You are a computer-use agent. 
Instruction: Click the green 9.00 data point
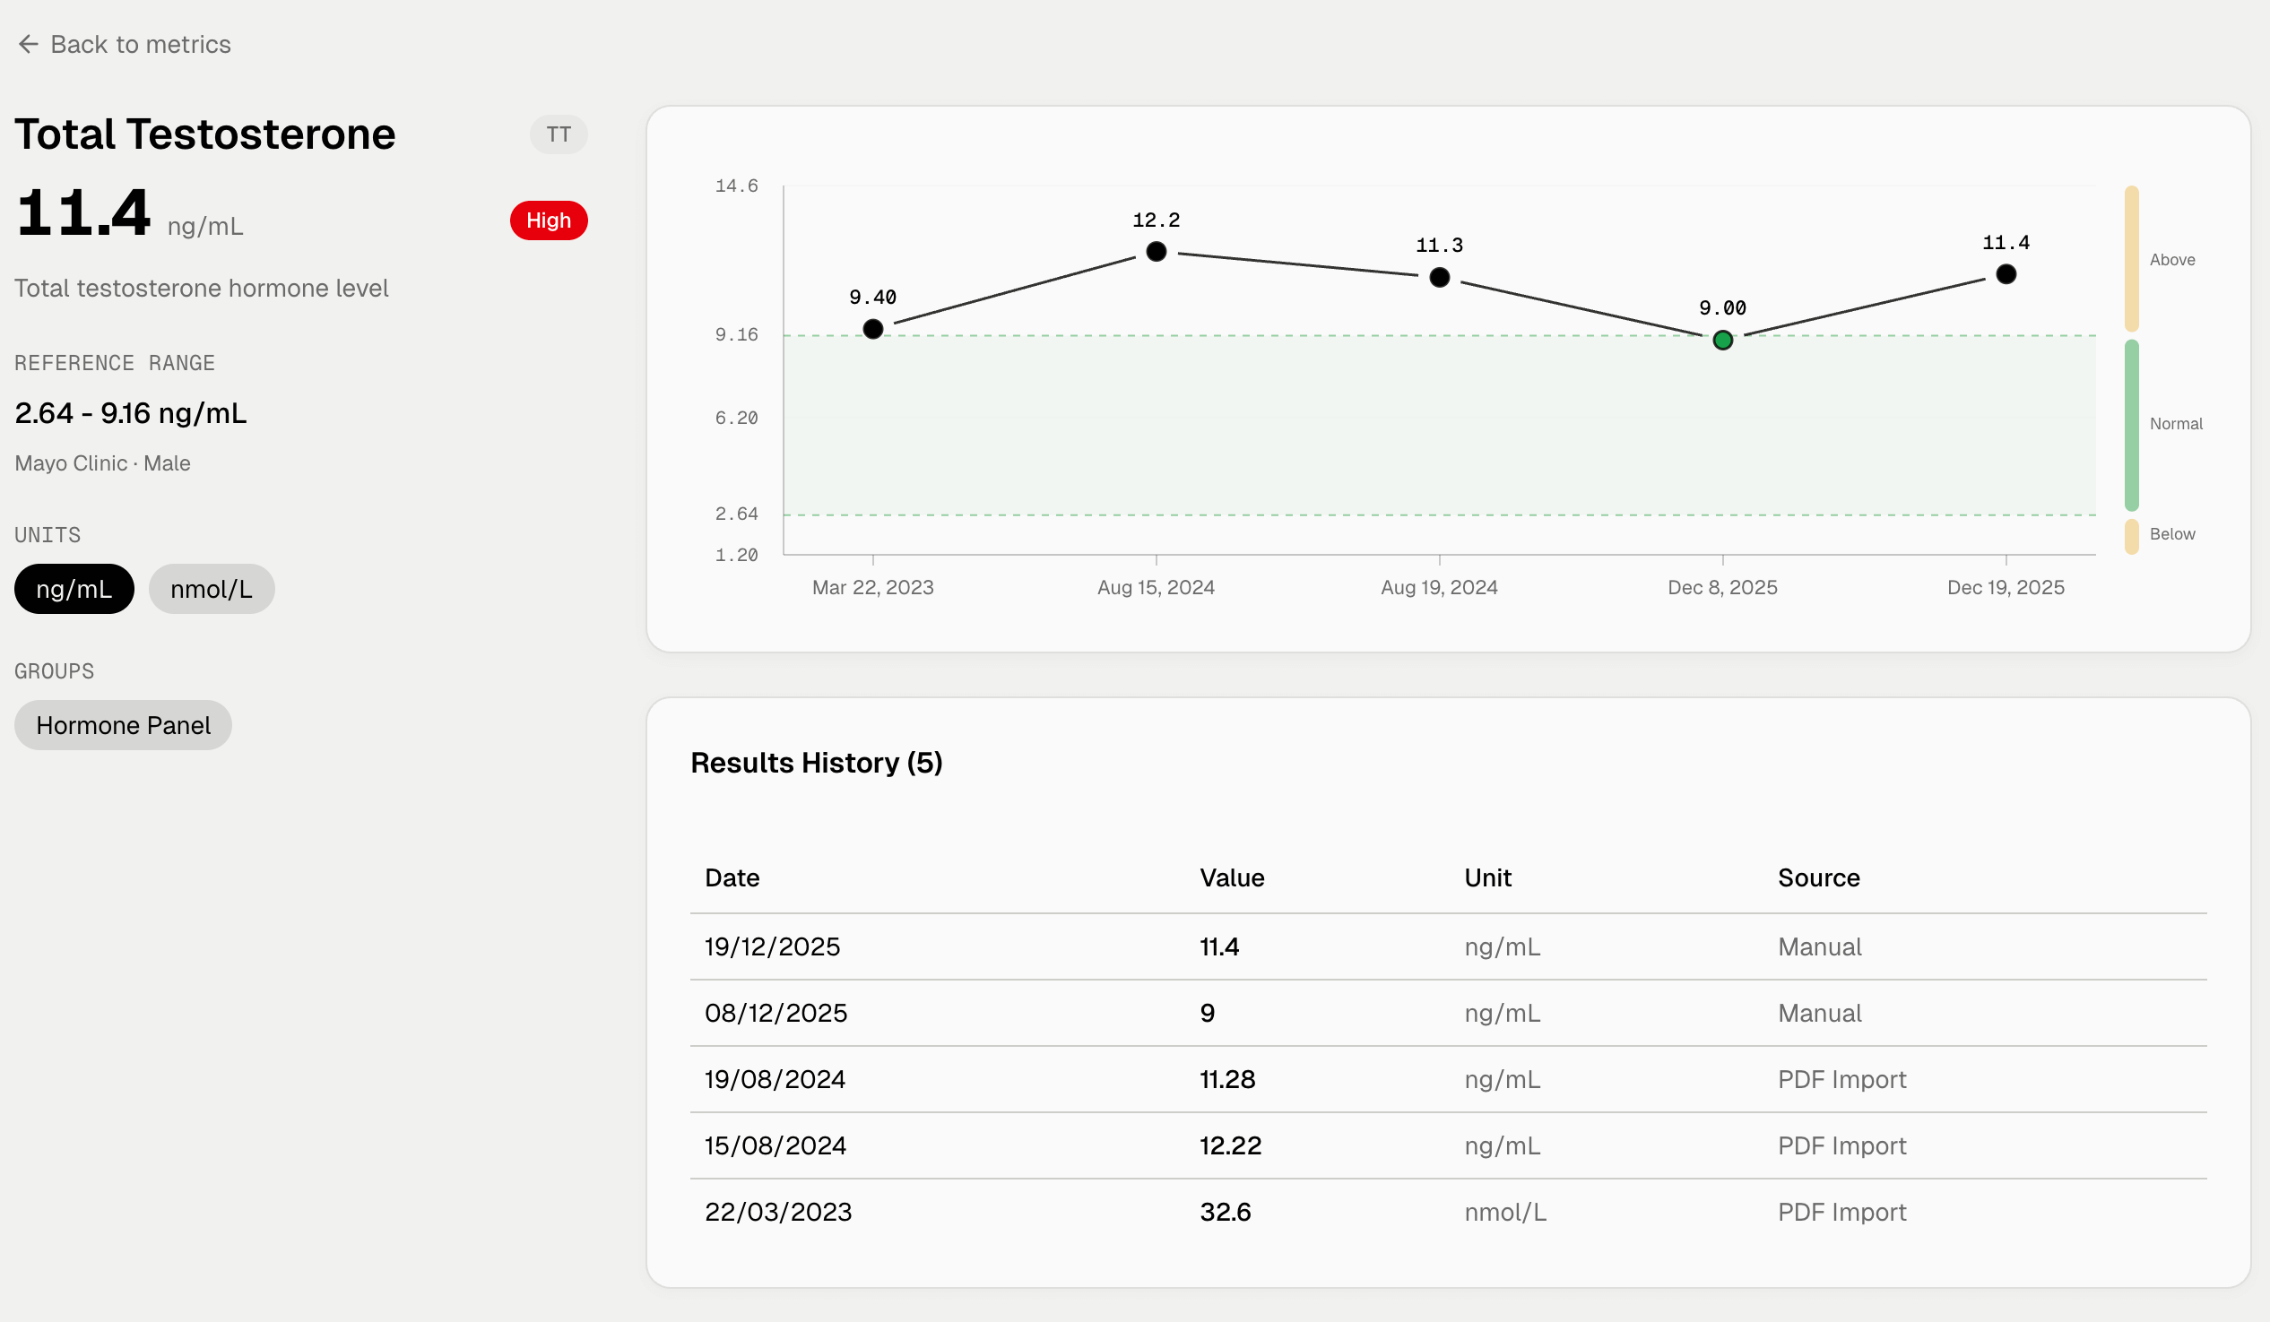click(x=1723, y=341)
